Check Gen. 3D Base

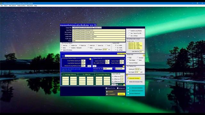129,36
